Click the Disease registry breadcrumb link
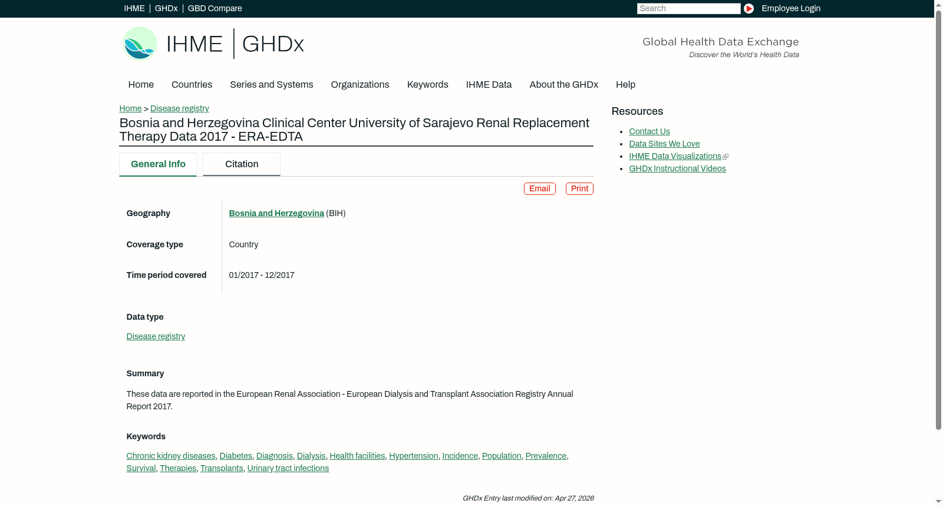Image resolution: width=943 pixels, height=507 pixels. (180, 109)
